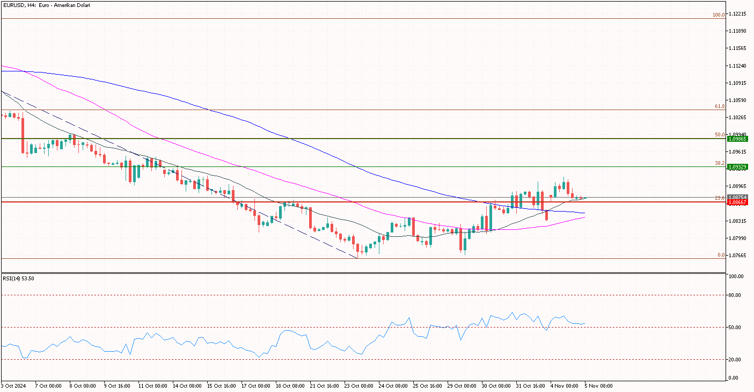Click the RSI 100.00 scale label
This screenshot has width=754, height=392.
(737, 277)
